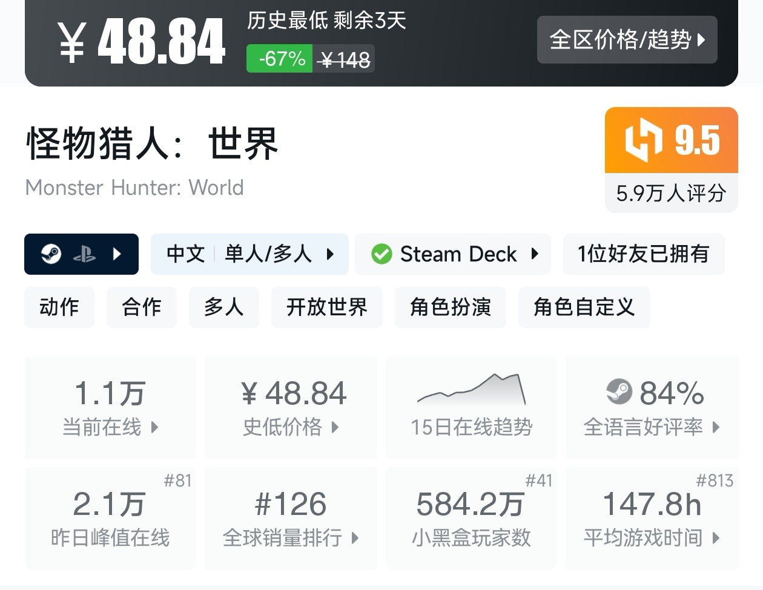The height and width of the screenshot is (590, 763).
Task: Click the green Steam Deck verified checkmark
Action: (381, 254)
